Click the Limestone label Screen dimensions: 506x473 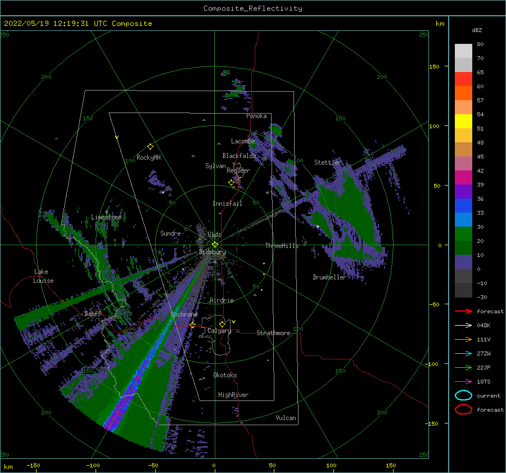tap(106, 217)
